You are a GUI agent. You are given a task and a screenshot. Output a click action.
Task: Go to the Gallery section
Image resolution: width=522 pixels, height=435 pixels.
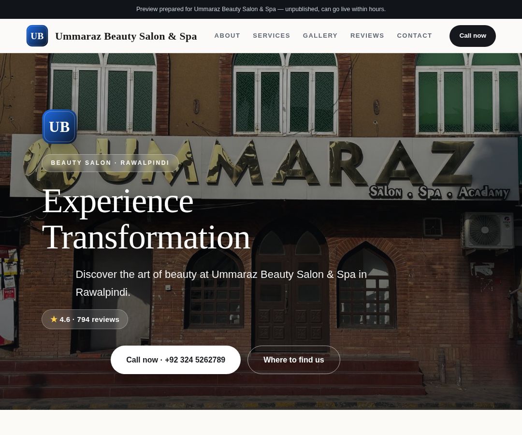tap(320, 36)
